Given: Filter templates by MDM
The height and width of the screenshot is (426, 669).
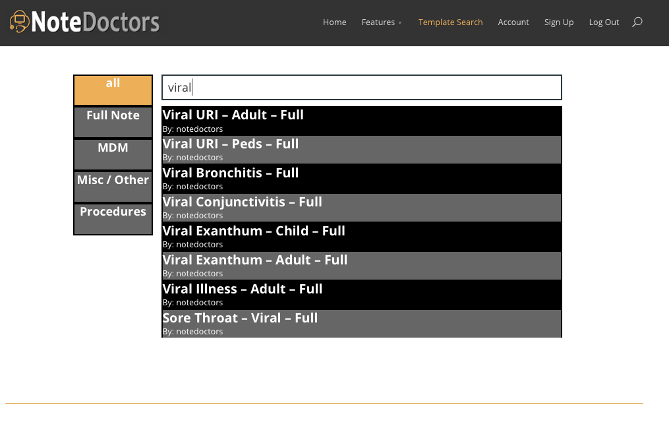Looking at the screenshot, I should coord(113,154).
